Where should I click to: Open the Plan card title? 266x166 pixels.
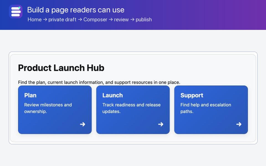30,95
